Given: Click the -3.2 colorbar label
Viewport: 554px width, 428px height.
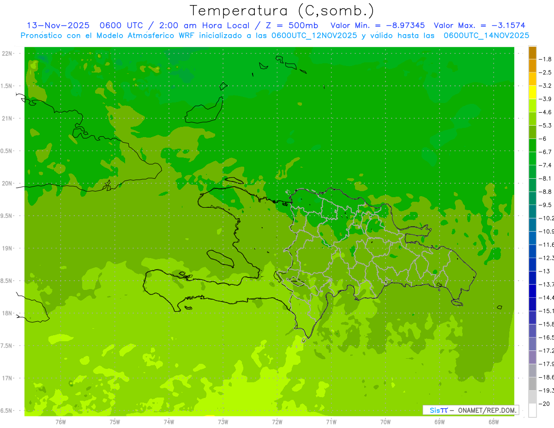Looking at the screenshot, I should (546, 86).
